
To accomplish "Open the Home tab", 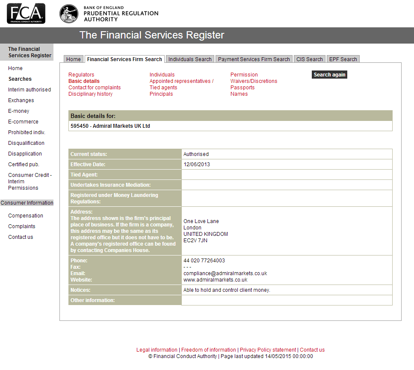I will (x=74, y=59).
